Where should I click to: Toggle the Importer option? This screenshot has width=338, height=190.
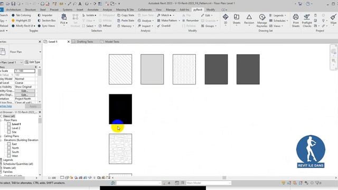pos(45,15)
